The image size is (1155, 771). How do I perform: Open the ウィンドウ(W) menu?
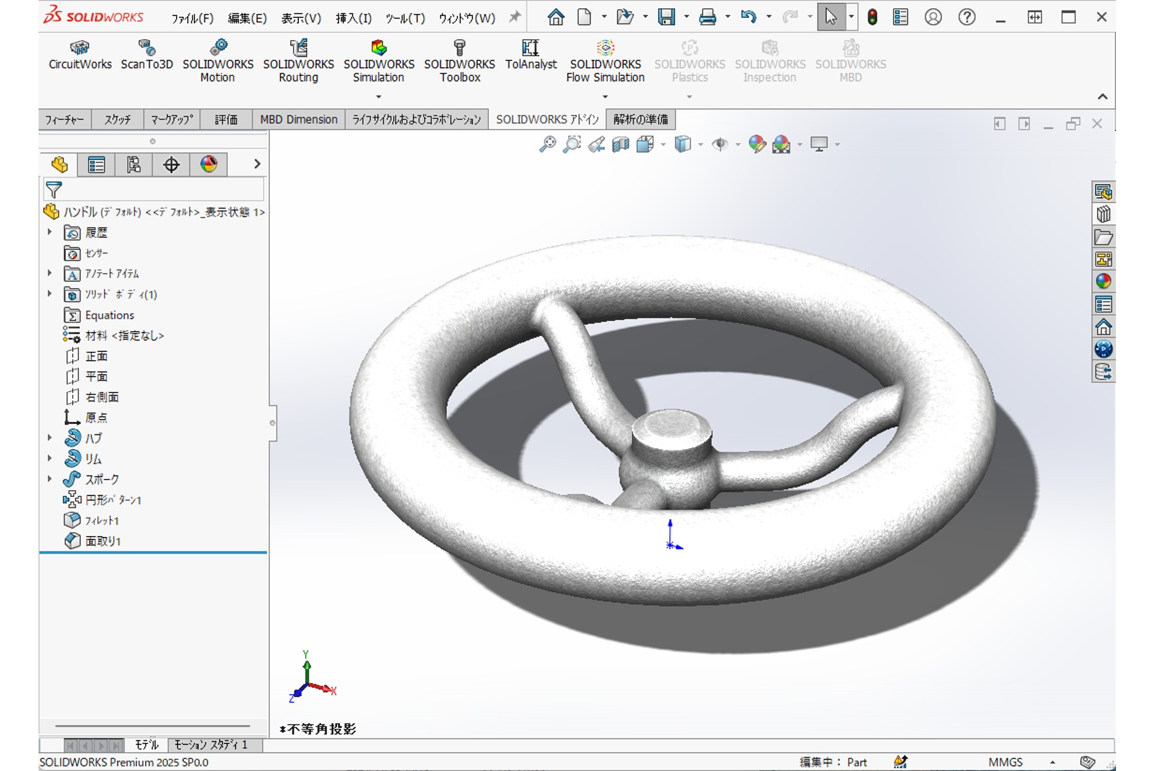pos(467,18)
